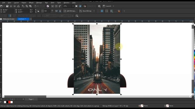Click the second cloud icon
The image size is (195, 109).
click(15, 6)
